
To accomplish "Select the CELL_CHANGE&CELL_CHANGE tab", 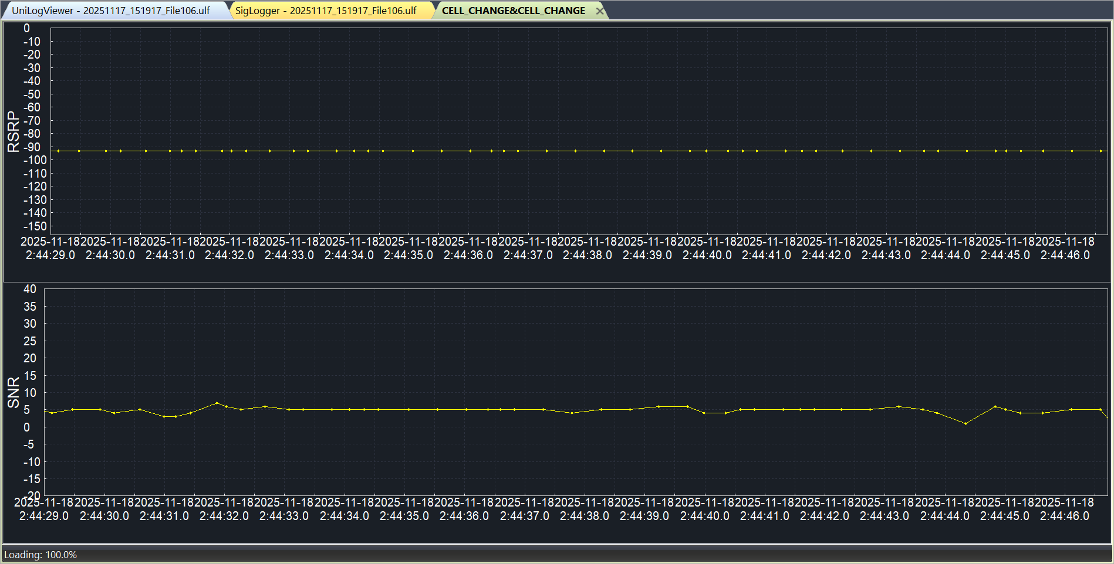I will (513, 11).
